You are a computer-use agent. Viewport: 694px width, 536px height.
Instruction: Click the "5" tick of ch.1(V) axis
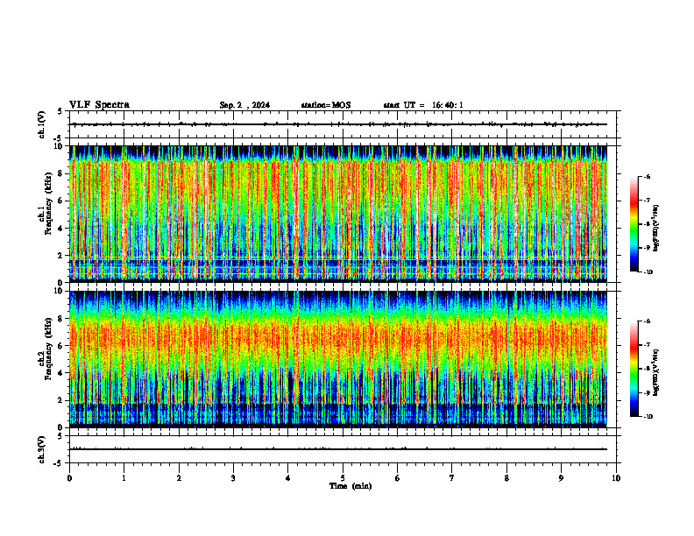tap(60, 111)
